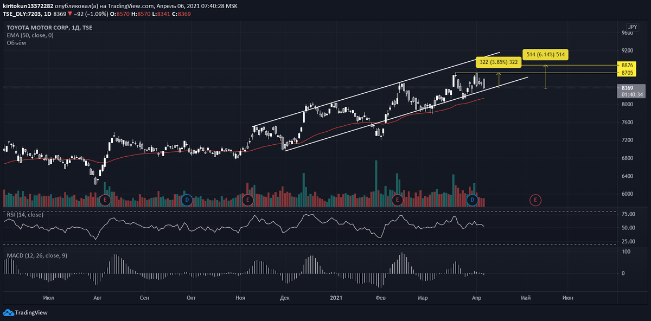Viewport: 651px width, 321px height.
Task: Click the TradingView.com text in the header
Action: [132, 5]
